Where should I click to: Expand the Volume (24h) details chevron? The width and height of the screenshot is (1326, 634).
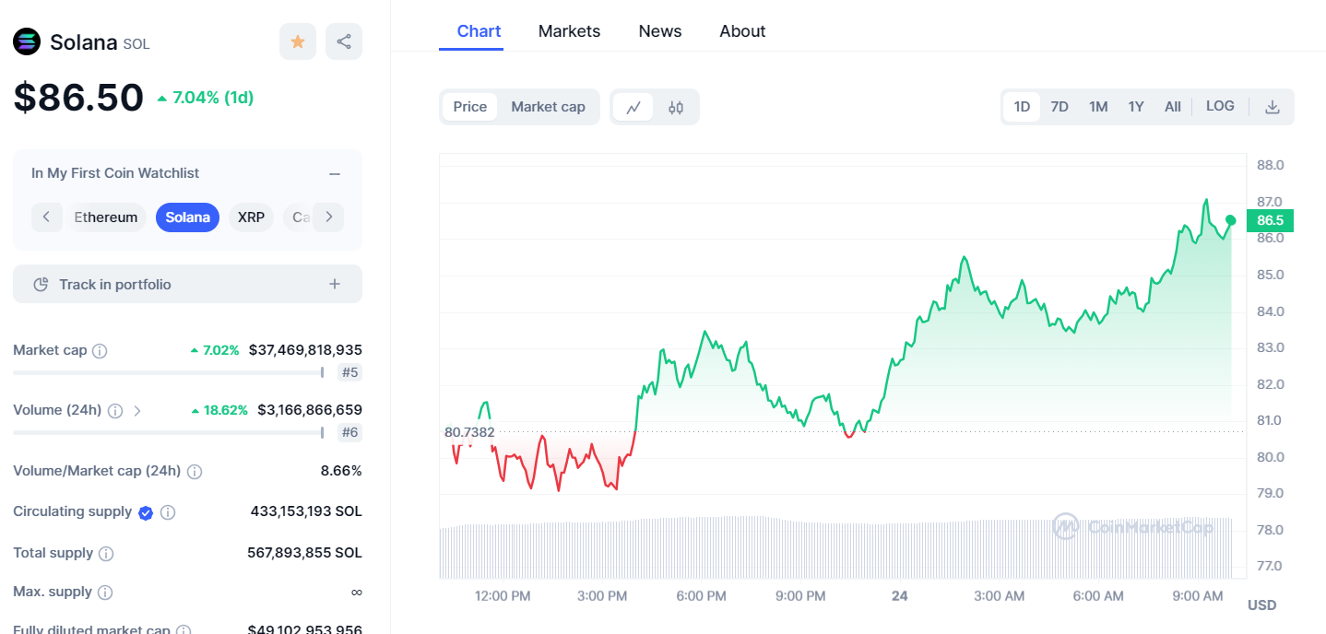tap(137, 411)
